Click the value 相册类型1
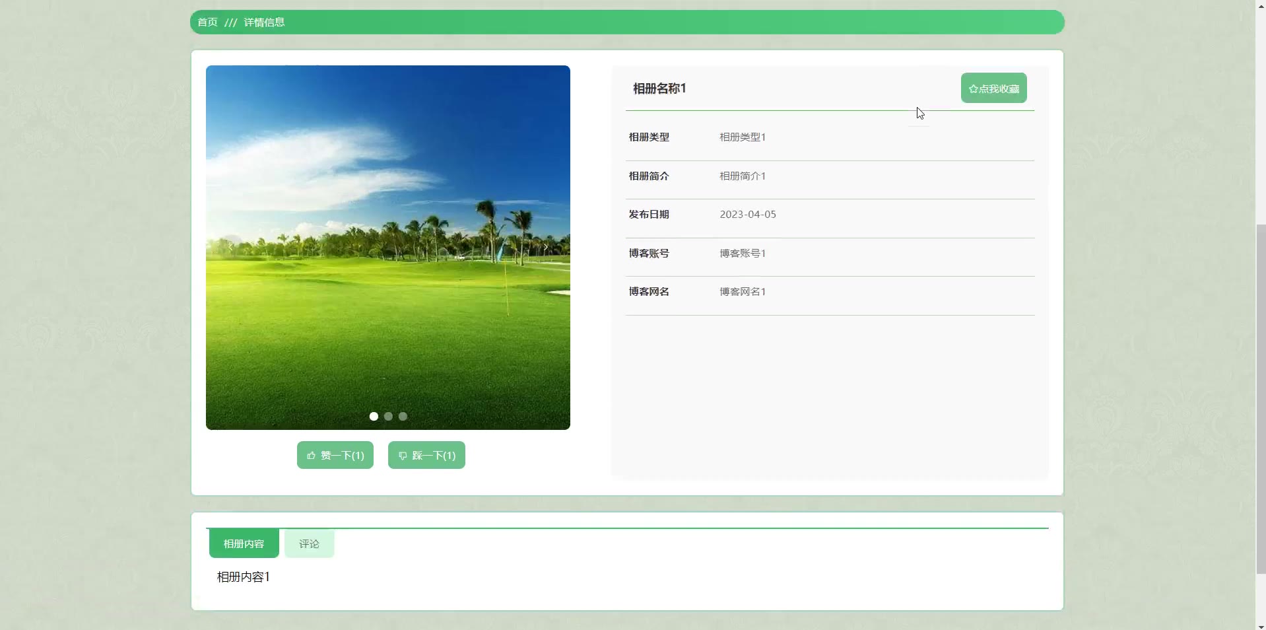Screen dimensions: 1266x630 (743, 137)
